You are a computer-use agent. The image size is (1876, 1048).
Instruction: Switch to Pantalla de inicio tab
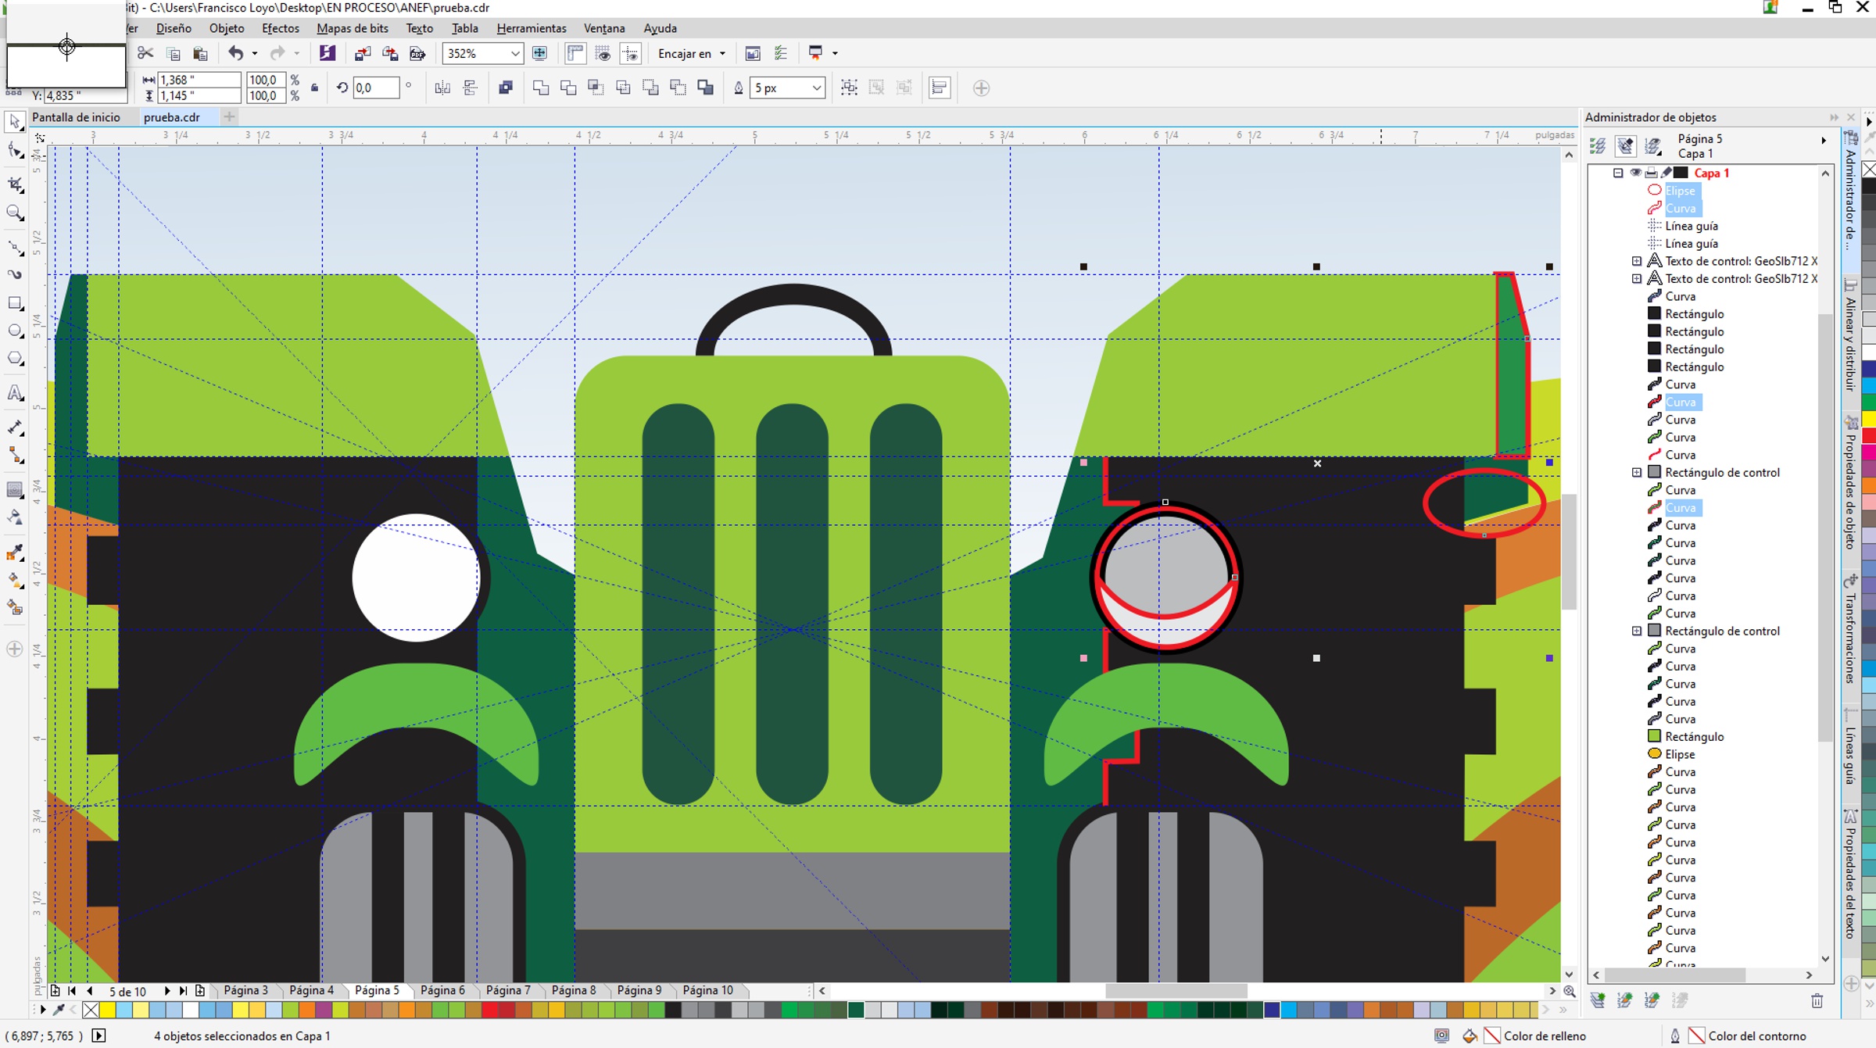pyautogui.click(x=77, y=117)
